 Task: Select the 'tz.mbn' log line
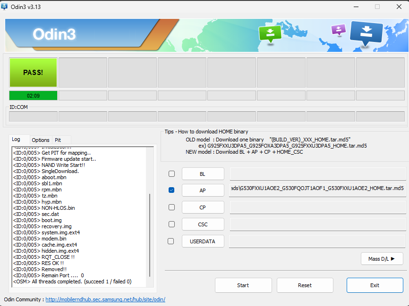point(35,196)
